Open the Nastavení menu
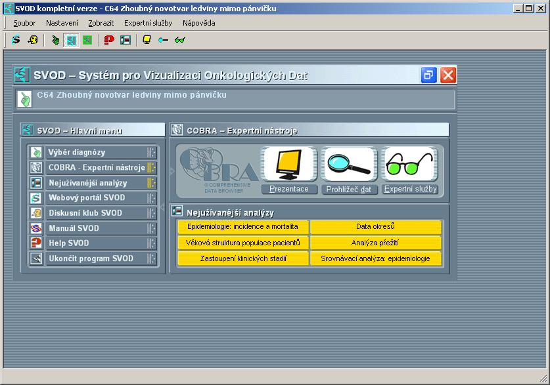 [62, 23]
